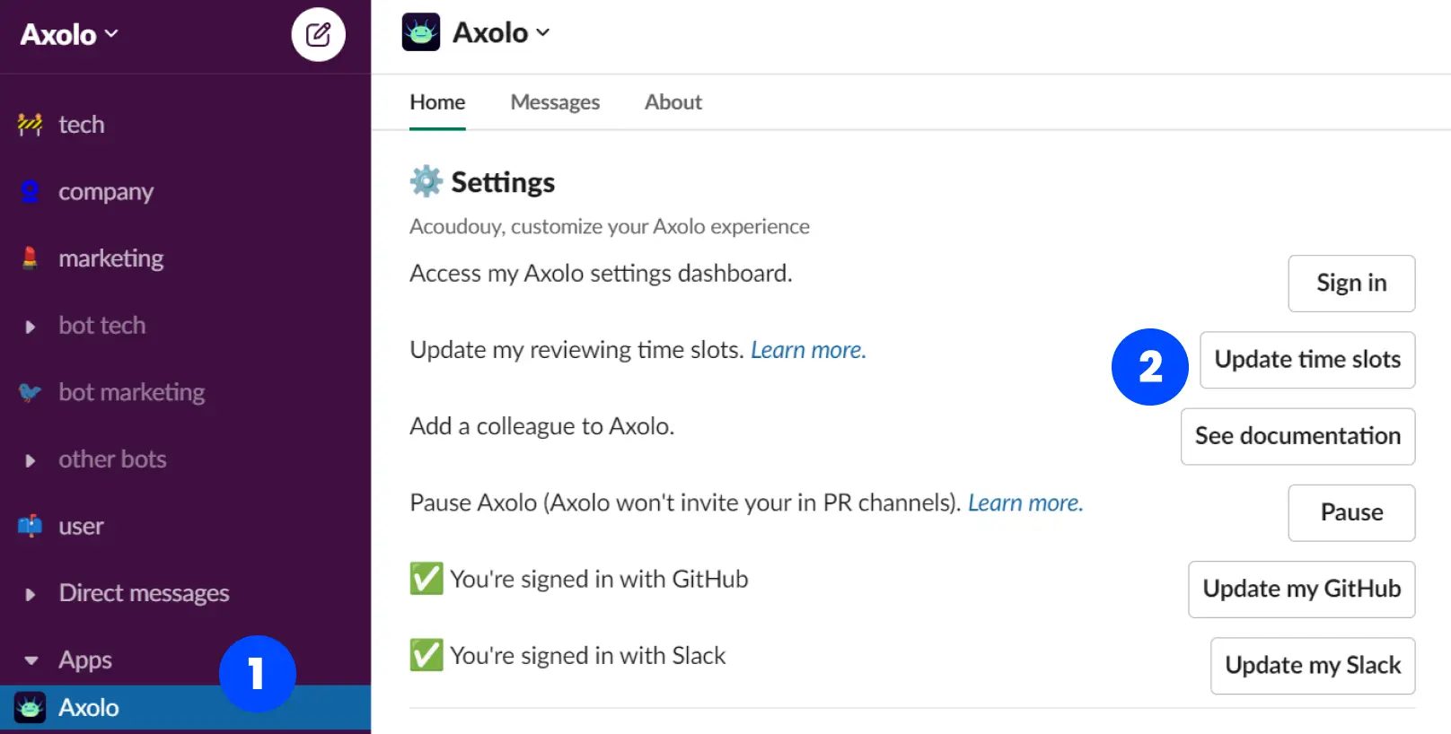1451x734 pixels.
Task: Switch to the Messages tab
Action: point(555,102)
